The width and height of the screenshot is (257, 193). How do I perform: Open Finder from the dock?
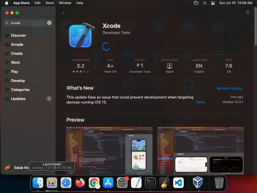coord(38,183)
